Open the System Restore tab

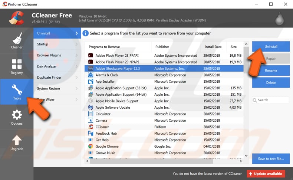(57, 88)
